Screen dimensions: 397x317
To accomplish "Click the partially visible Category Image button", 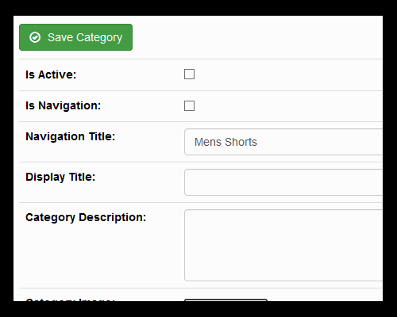I will [225, 300].
